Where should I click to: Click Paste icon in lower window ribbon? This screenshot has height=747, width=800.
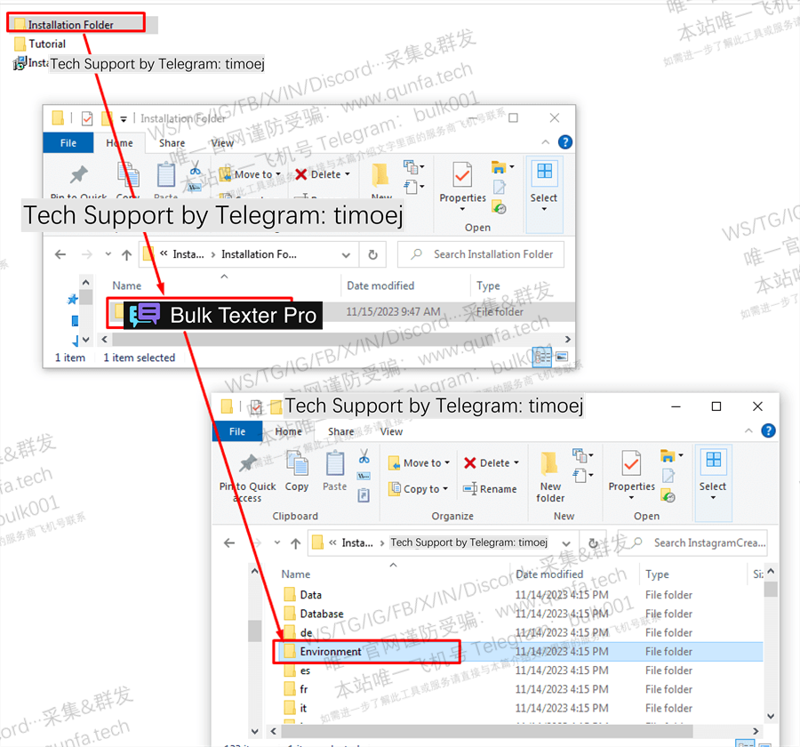point(335,471)
